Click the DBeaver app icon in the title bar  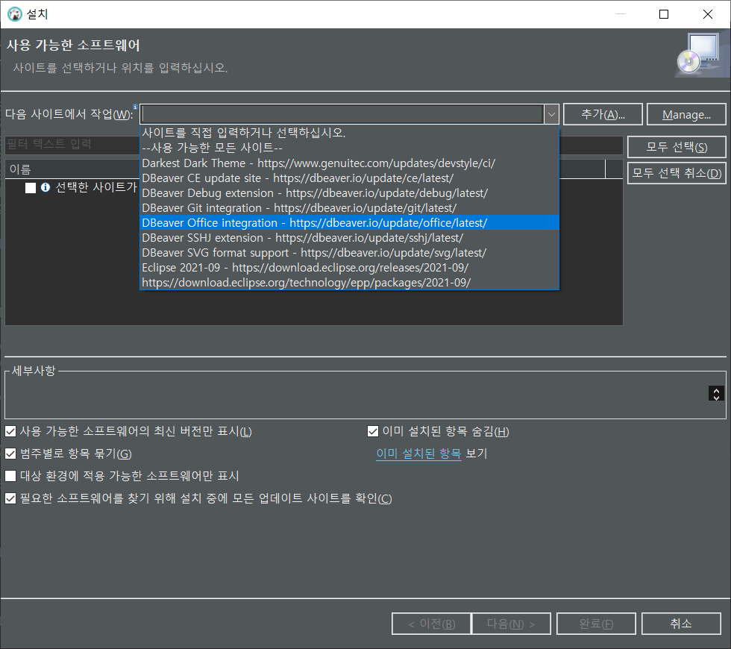tap(14, 14)
